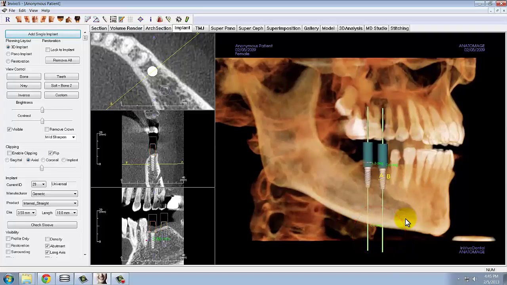
Task: Select the Restoration planning layout radio
Action: 18,61
